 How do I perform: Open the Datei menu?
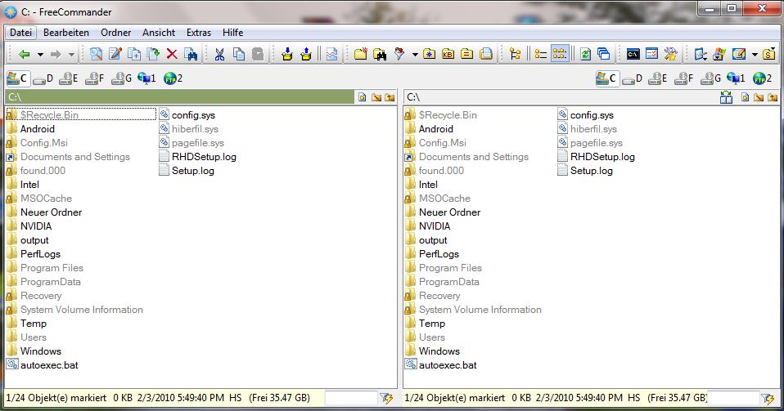pyautogui.click(x=20, y=33)
